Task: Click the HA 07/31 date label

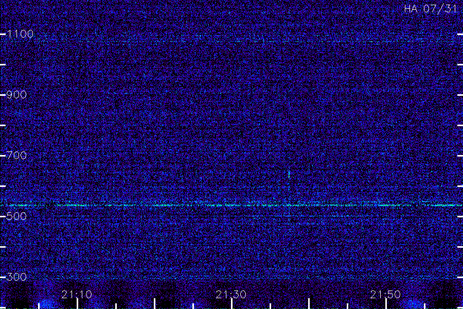Action: coord(431,9)
